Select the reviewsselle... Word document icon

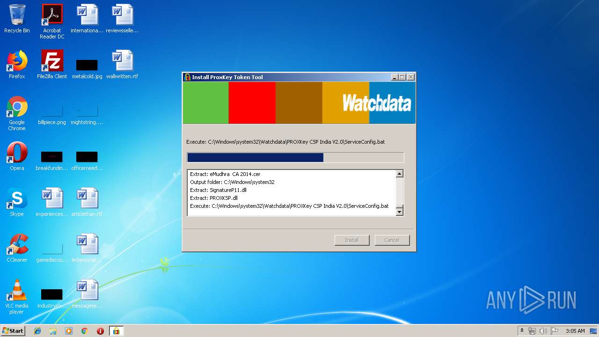[122, 19]
